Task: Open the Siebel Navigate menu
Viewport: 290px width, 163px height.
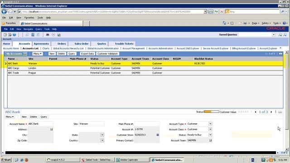Action: tap(28, 29)
